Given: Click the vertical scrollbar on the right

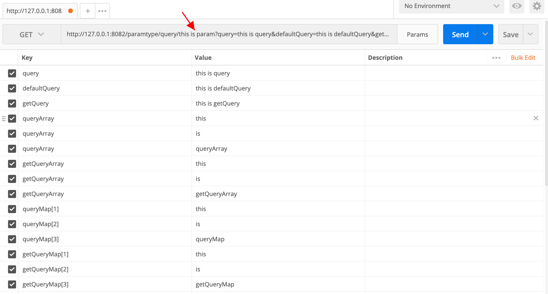Looking at the screenshot, I should click(x=546, y=103).
